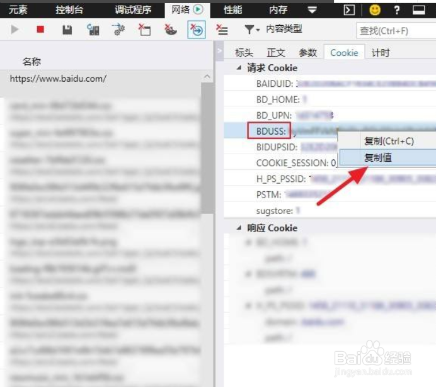Image resolution: width=436 pixels, height=387 pixels.
Task: Open the more tools dropdown arrow
Action: (x=312, y=10)
